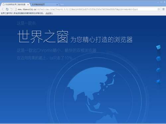This screenshot has width=166, height=124.
Task: Open a new tab with the button
Action: (x=62, y=5)
